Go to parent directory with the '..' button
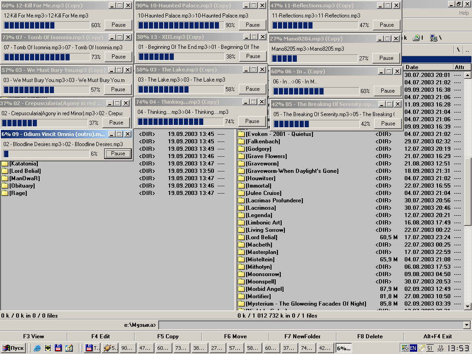Viewport: 472px width, 354px height. (x=467, y=50)
